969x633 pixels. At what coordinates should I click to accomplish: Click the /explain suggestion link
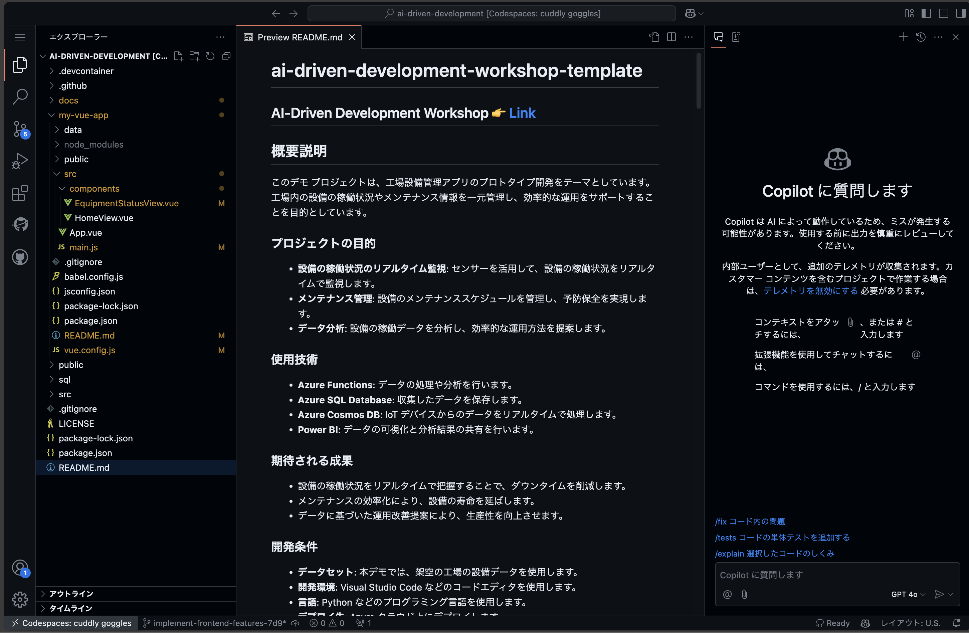coord(774,554)
